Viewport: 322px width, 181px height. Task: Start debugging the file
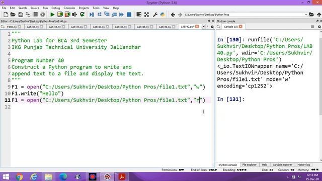[92, 15]
